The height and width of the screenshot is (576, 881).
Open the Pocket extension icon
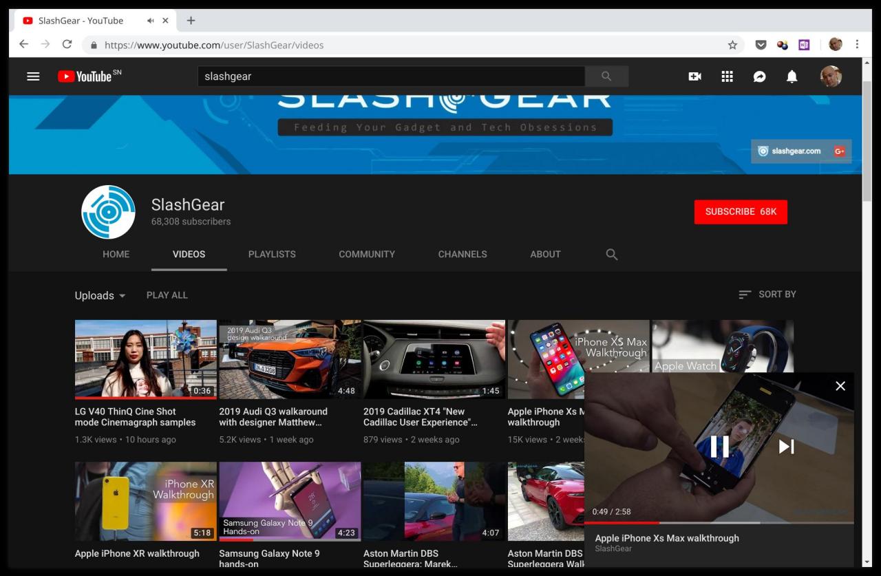[x=761, y=45]
